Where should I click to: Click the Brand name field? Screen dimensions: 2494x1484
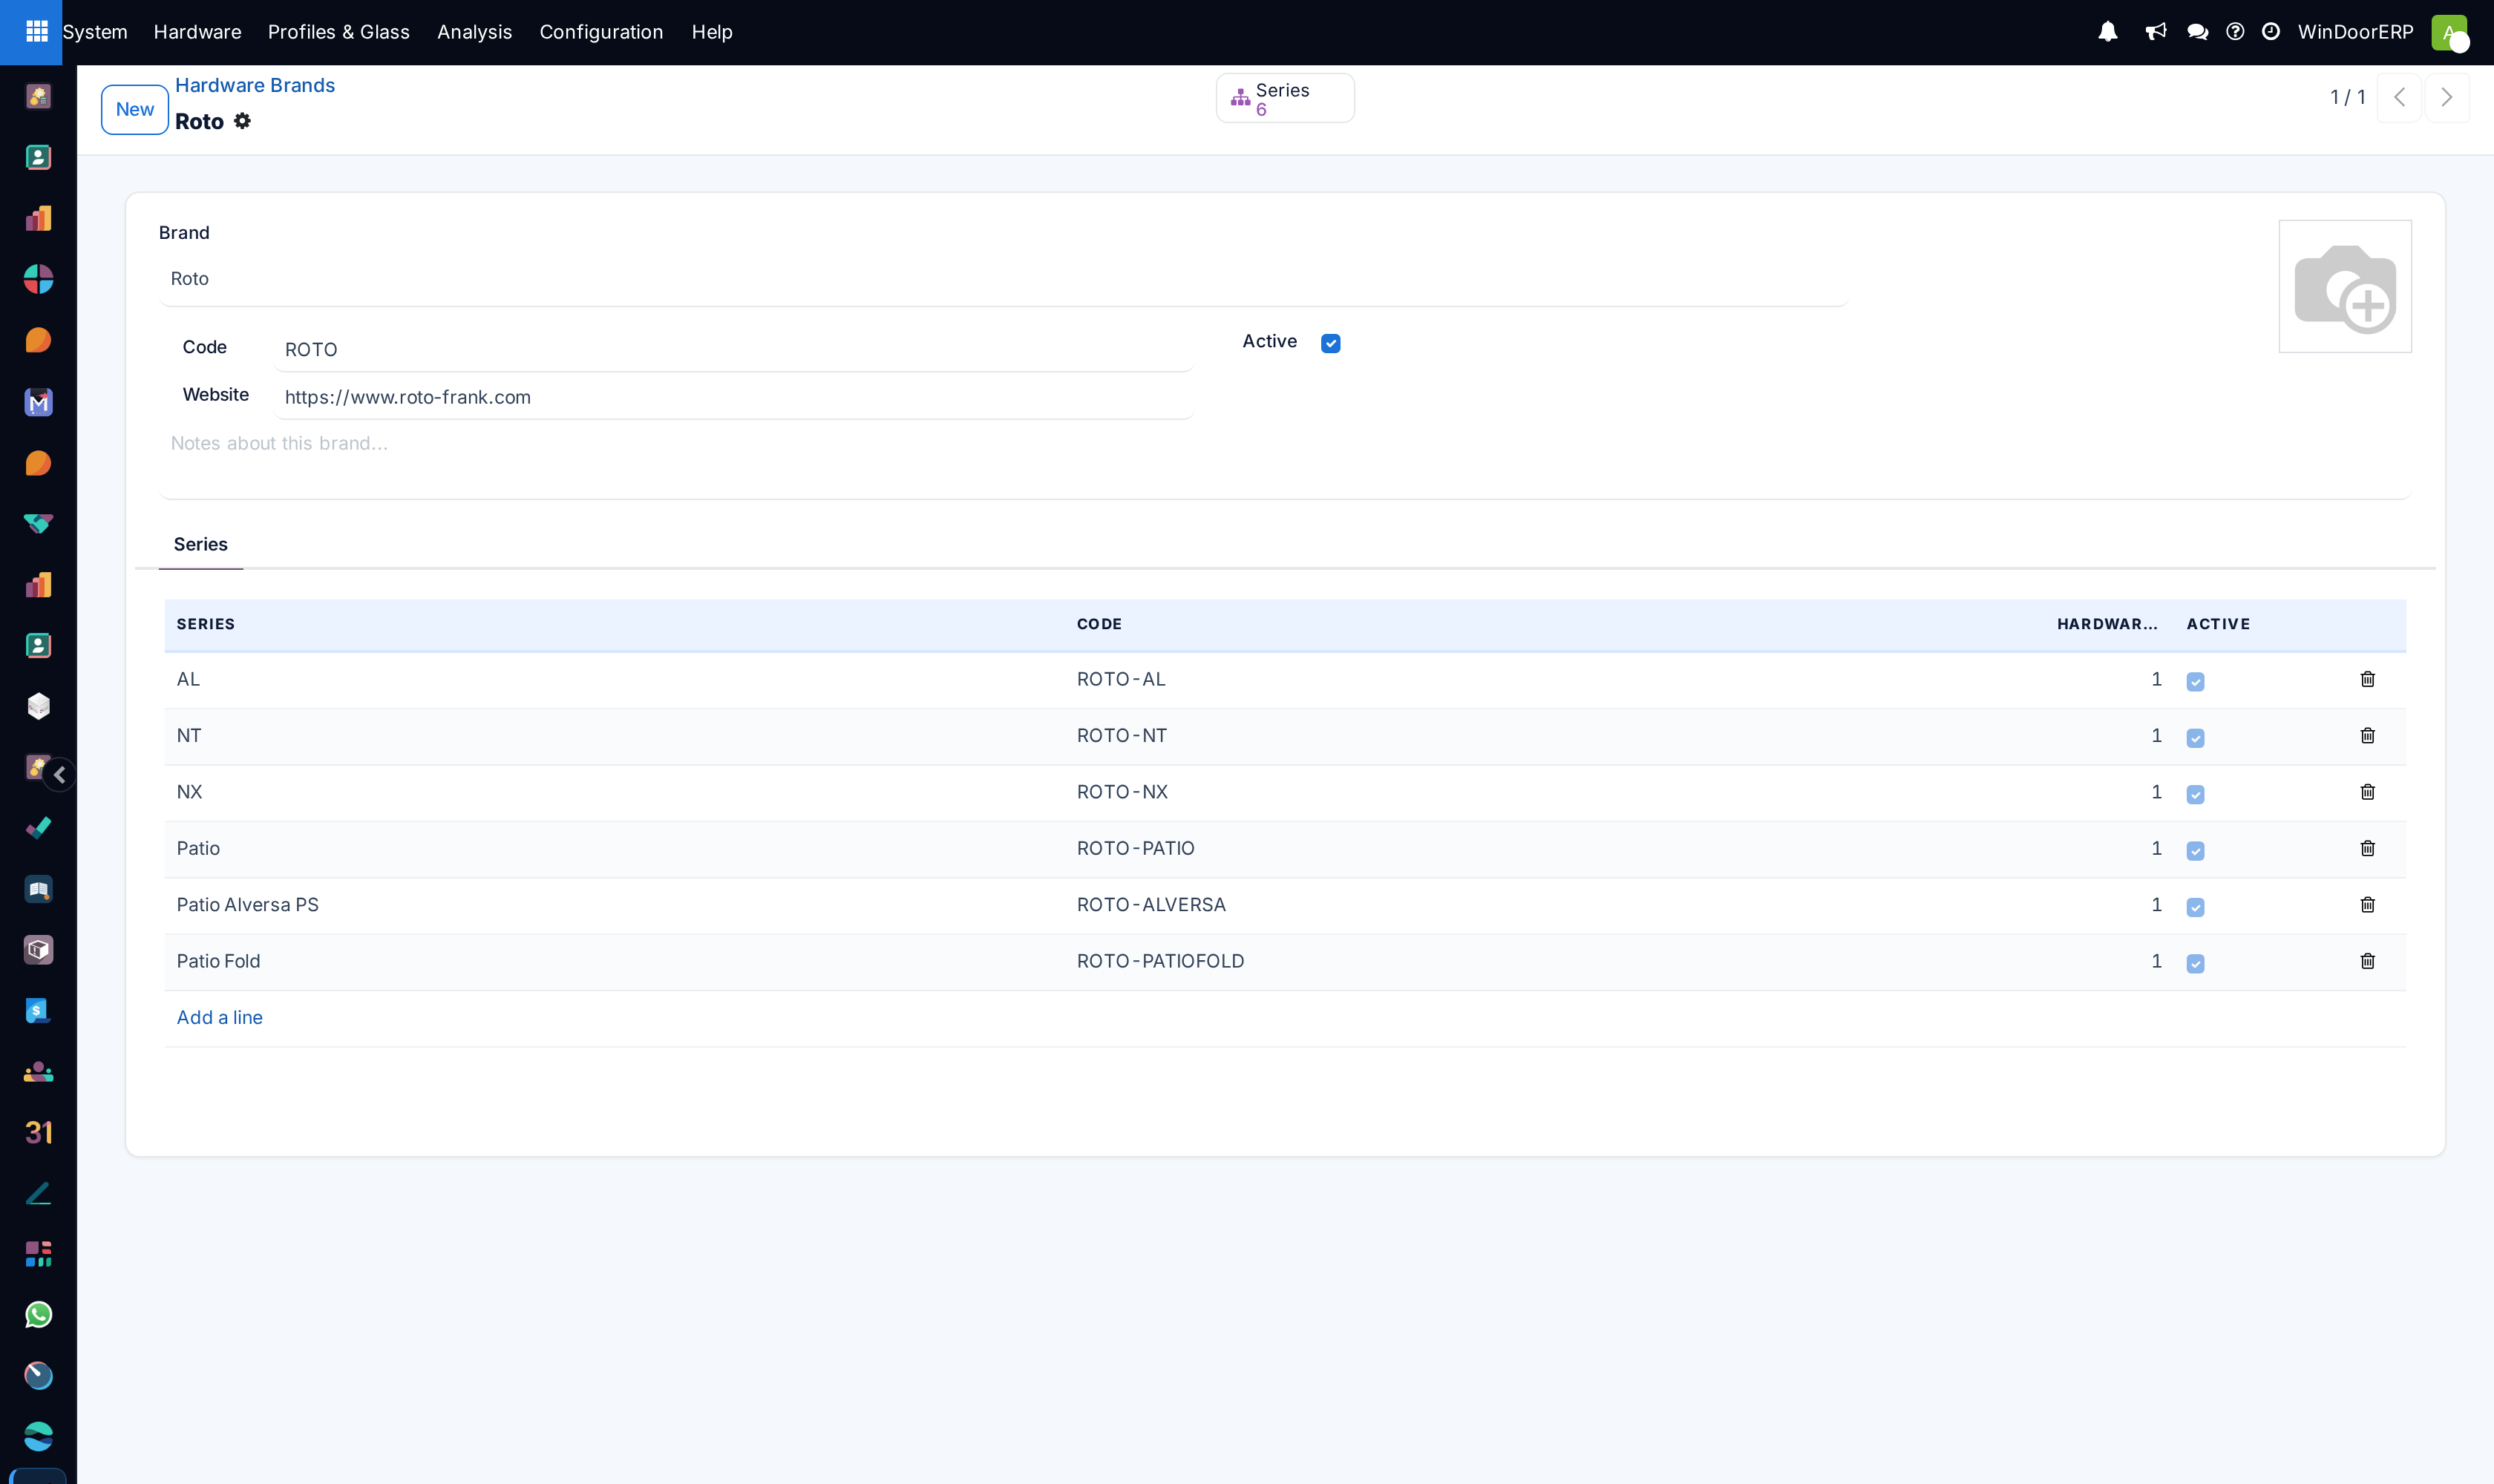pos(1004,279)
